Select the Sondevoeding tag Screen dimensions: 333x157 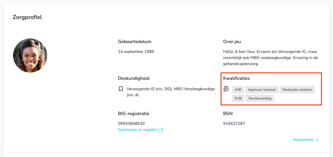(x=260, y=98)
